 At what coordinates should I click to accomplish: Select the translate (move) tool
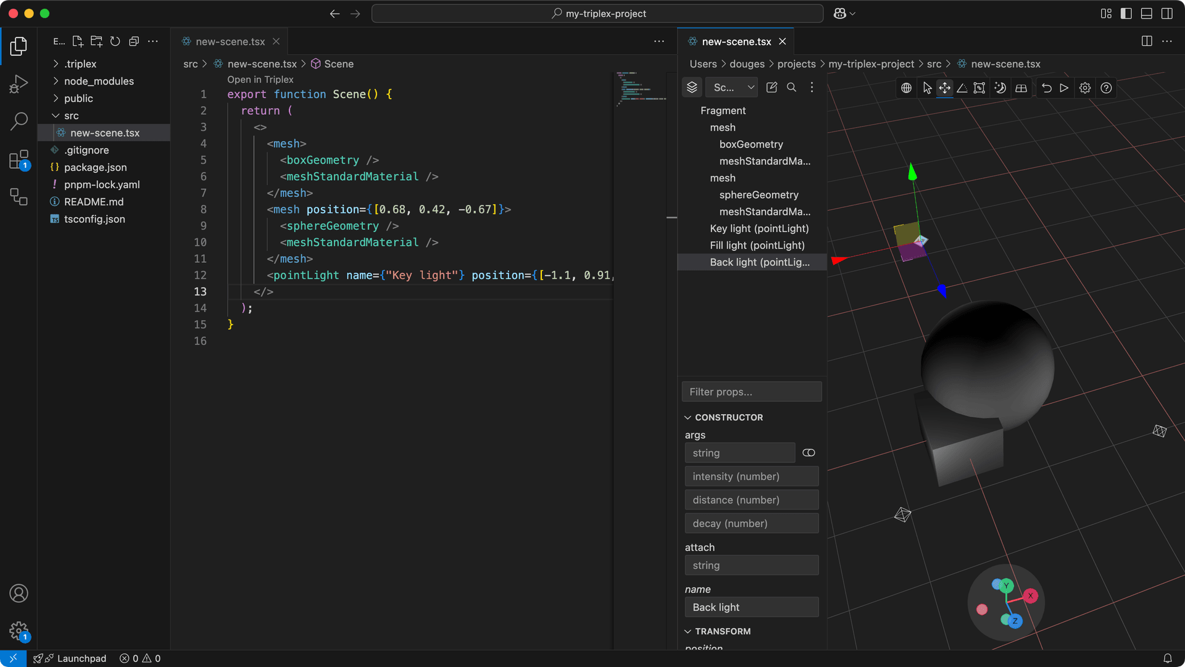(x=944, y=88)
